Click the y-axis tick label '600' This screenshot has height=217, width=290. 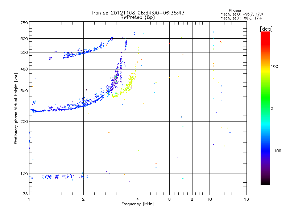(x=24, y=39)
